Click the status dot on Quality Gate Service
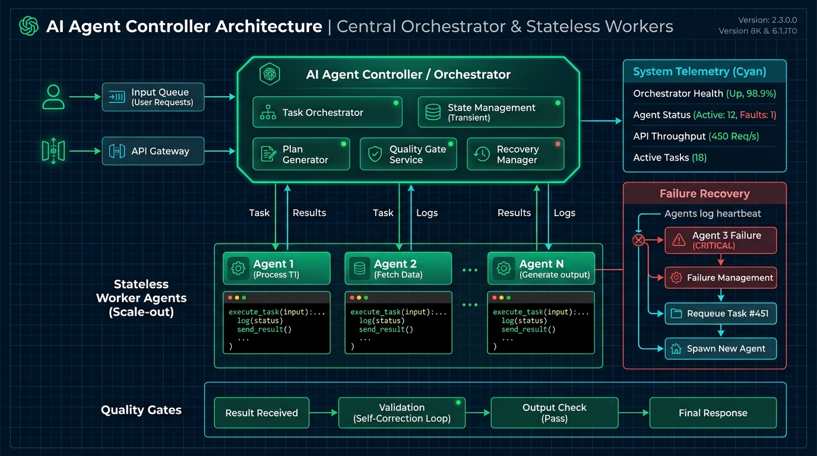817x456 pixels. [x=451, y=144]
